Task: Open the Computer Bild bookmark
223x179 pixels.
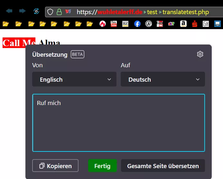Action: pyautogui.click(x=160, y=24)
